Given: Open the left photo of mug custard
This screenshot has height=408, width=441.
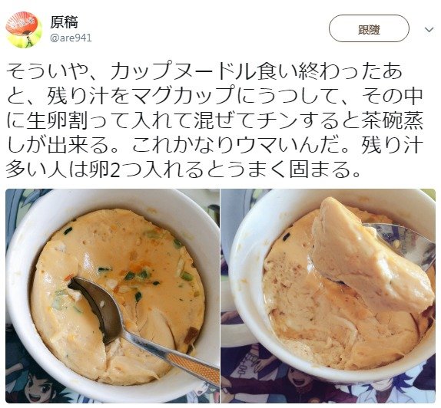Looking at the screenshot, I should pos(112,296).
